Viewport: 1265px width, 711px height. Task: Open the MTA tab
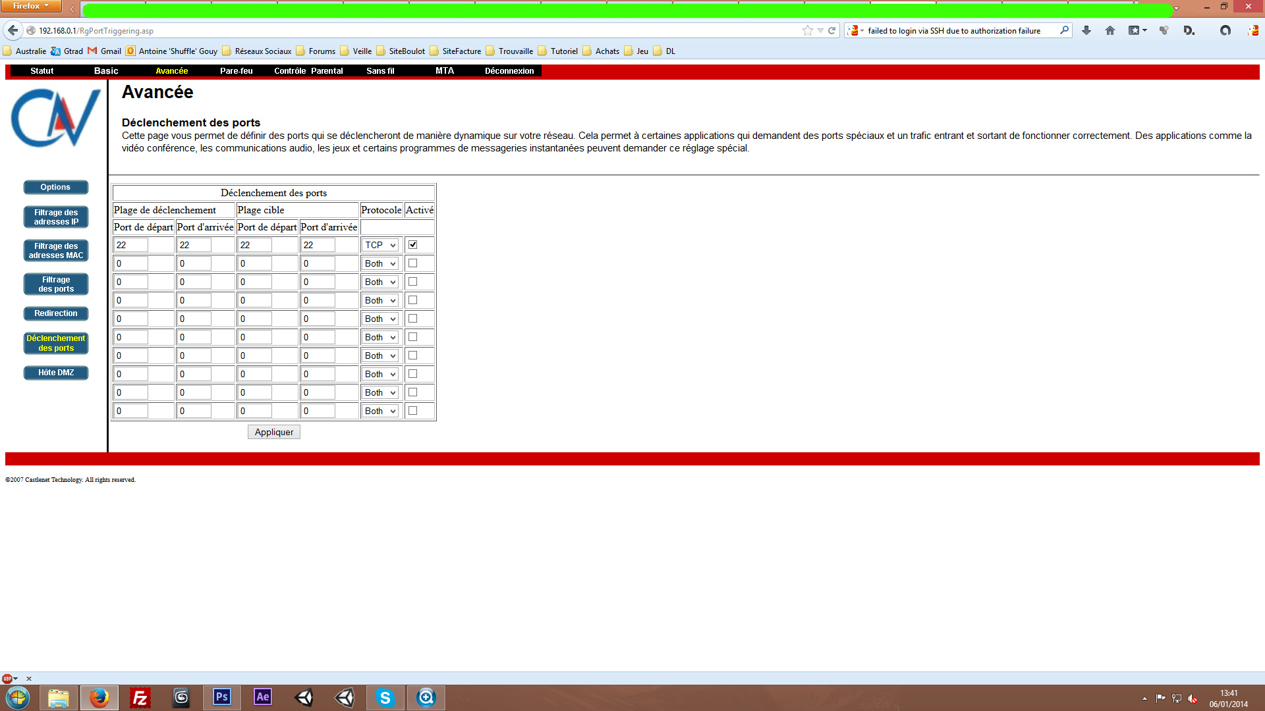click(445, 71)
